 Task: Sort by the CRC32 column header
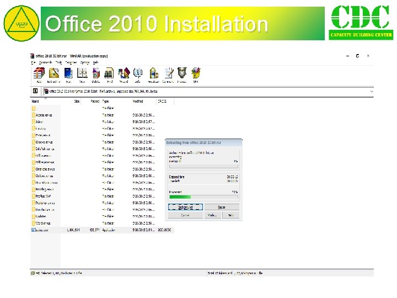click(162, 102)
